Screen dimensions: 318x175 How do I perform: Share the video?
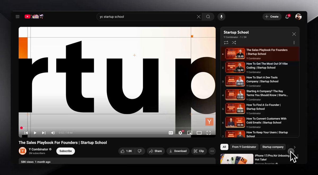point(156,151)
